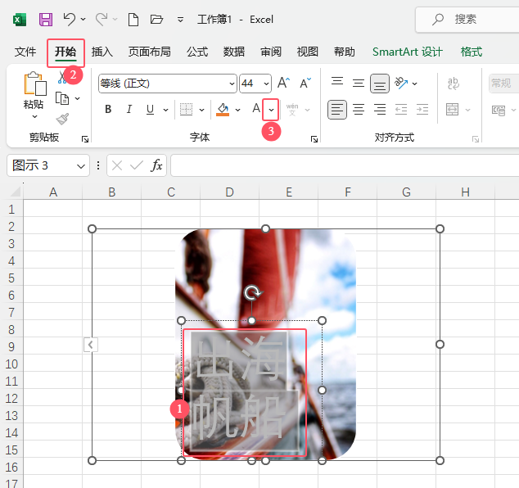The height and width of the screenshot is (488, 519).
Task: Open the name box dropdown 图示 3
Action: click(81, 166)
